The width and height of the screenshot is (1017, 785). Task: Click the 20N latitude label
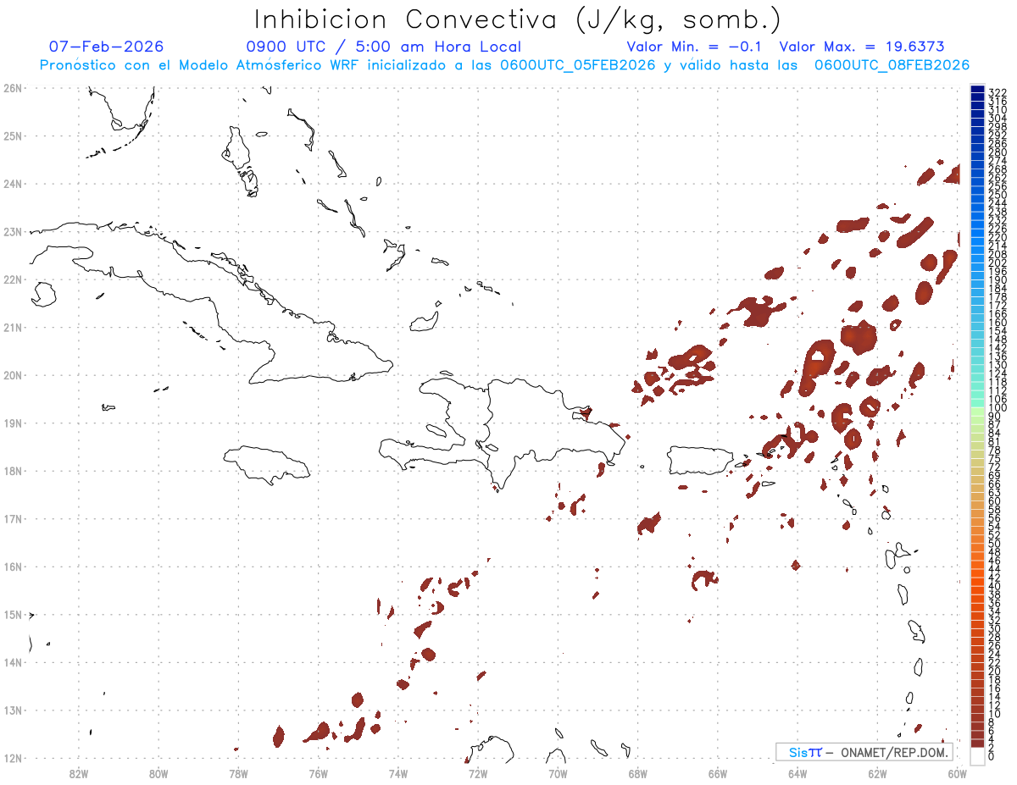[x=13, y=375]
